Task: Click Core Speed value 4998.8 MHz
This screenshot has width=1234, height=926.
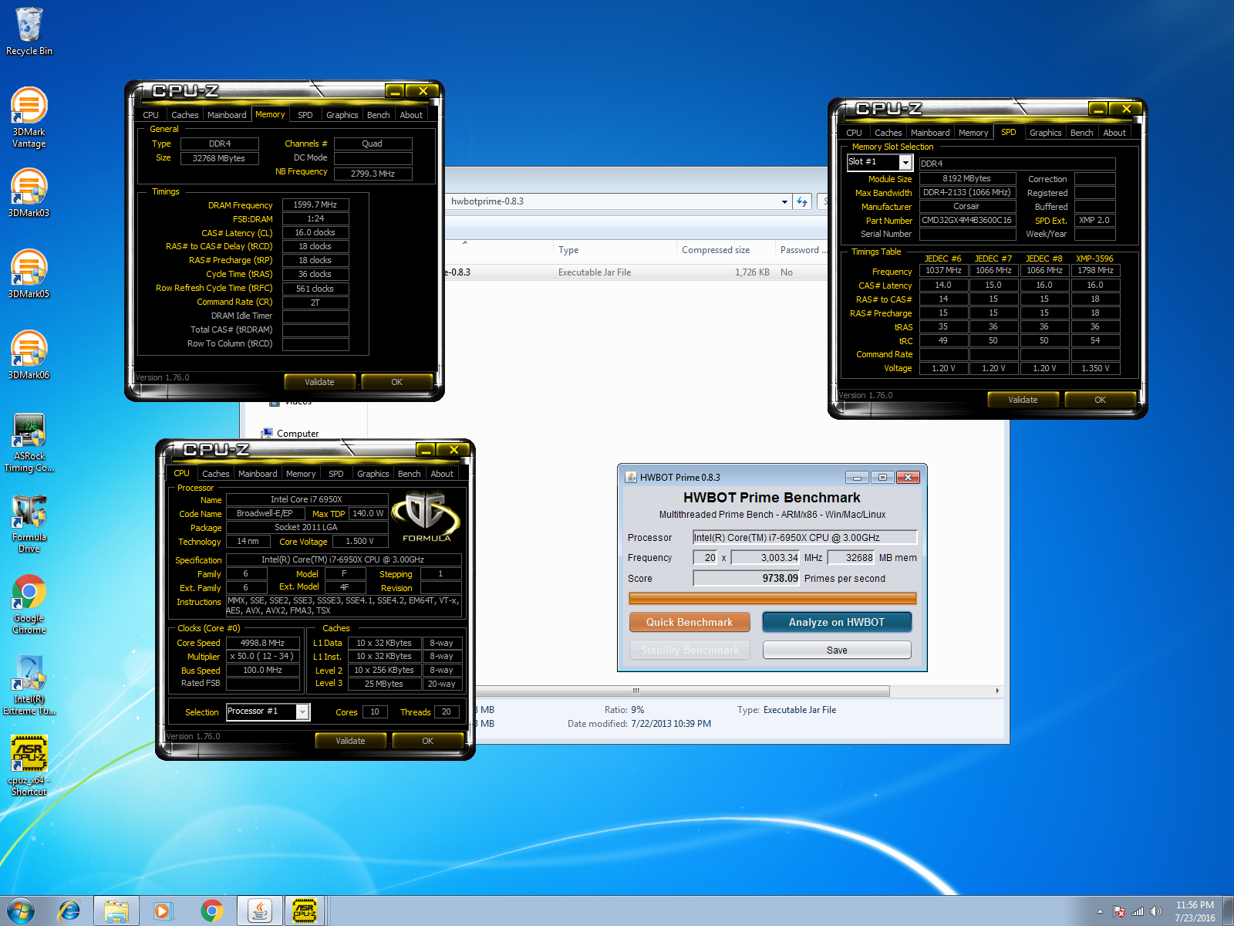Action: [262, 643]
